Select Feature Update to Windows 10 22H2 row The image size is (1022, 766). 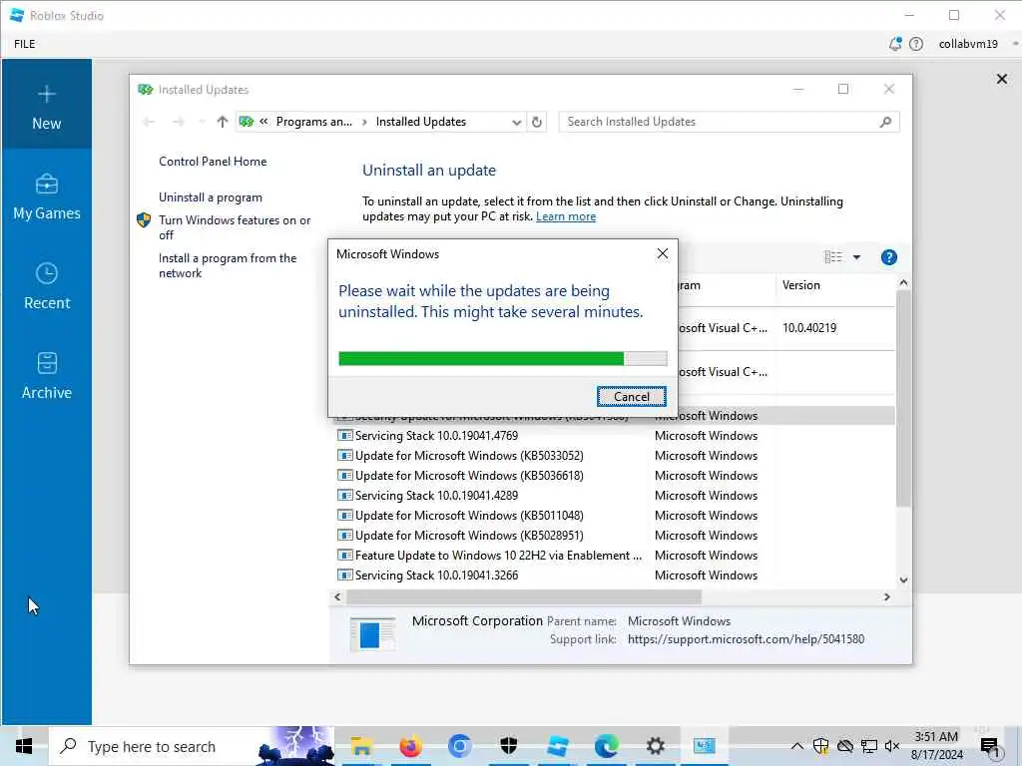(x=615, y=556)
